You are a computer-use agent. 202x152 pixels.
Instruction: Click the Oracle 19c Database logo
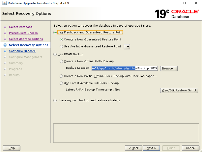pyautogui.click(x=177, y=14)
